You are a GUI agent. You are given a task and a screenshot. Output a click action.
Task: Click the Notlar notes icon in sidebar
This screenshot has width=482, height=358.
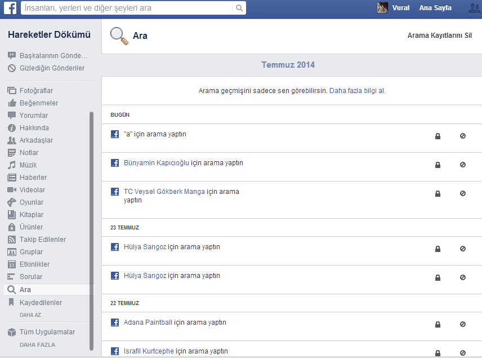(12, 153)
